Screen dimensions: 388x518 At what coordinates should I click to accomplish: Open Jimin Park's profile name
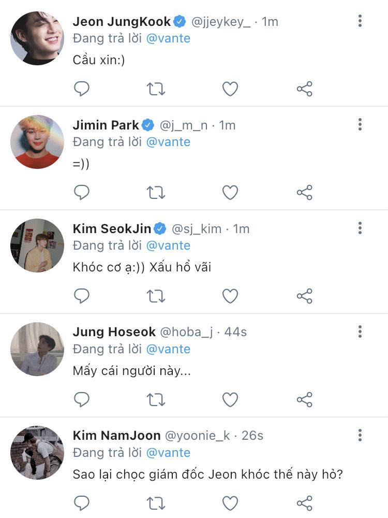[106, 125]
